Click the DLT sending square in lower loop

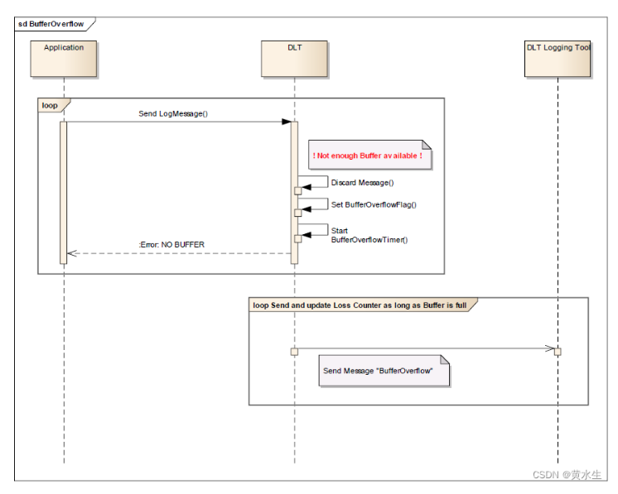coord(294,352)
